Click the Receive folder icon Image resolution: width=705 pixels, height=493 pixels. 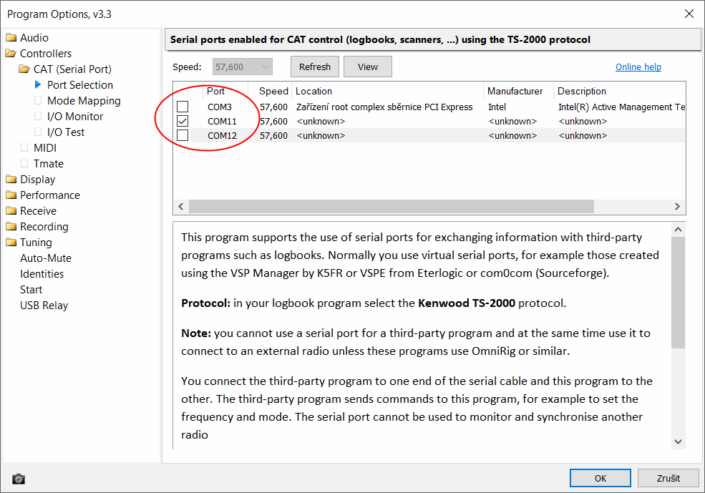[11, 211]
